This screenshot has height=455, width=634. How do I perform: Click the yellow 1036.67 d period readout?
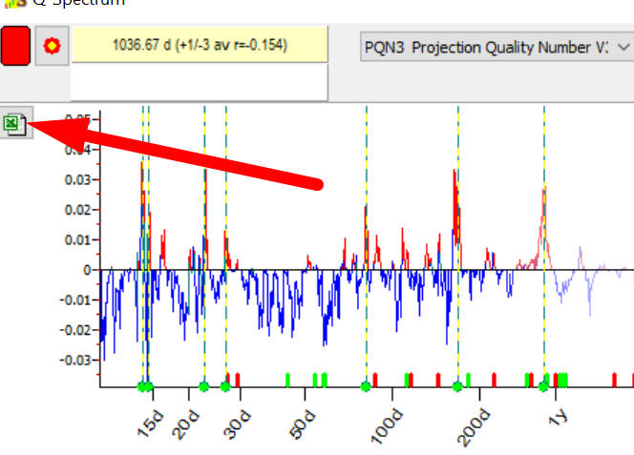point(200,45)
